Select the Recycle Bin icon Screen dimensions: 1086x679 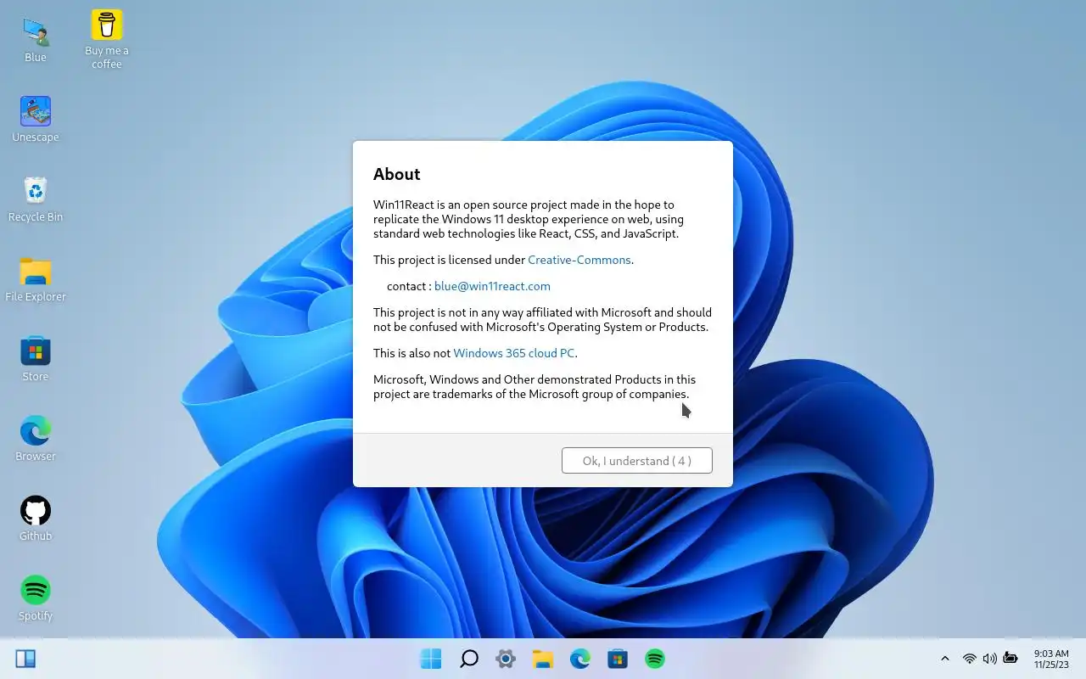(x=36, y=199)
